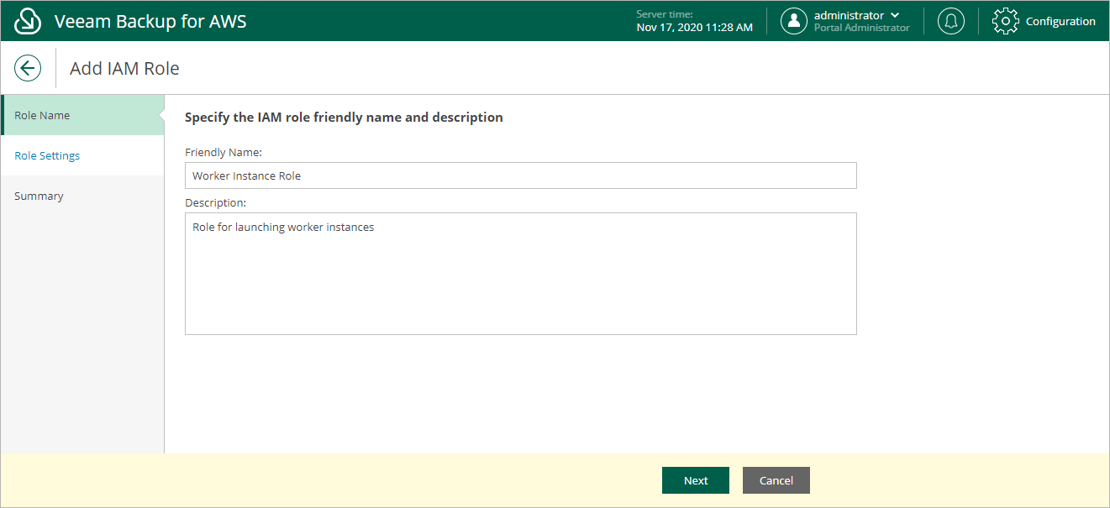Click the Cancel button
The width and height of the screenshot is (1110, 508).
click(x=776, y=480)
